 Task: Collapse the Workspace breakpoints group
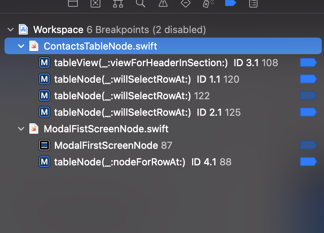coord(11,30)
